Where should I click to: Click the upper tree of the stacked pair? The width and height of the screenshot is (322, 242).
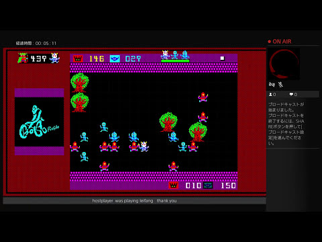pos(80,83)
